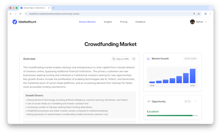
Task: Click the Opportunity trending-up icon
Action: (x=149, y=102)
